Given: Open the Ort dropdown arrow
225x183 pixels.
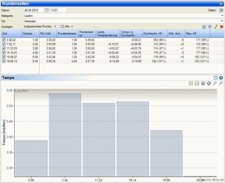Looking at the screenshot, I should coord(222,21).
